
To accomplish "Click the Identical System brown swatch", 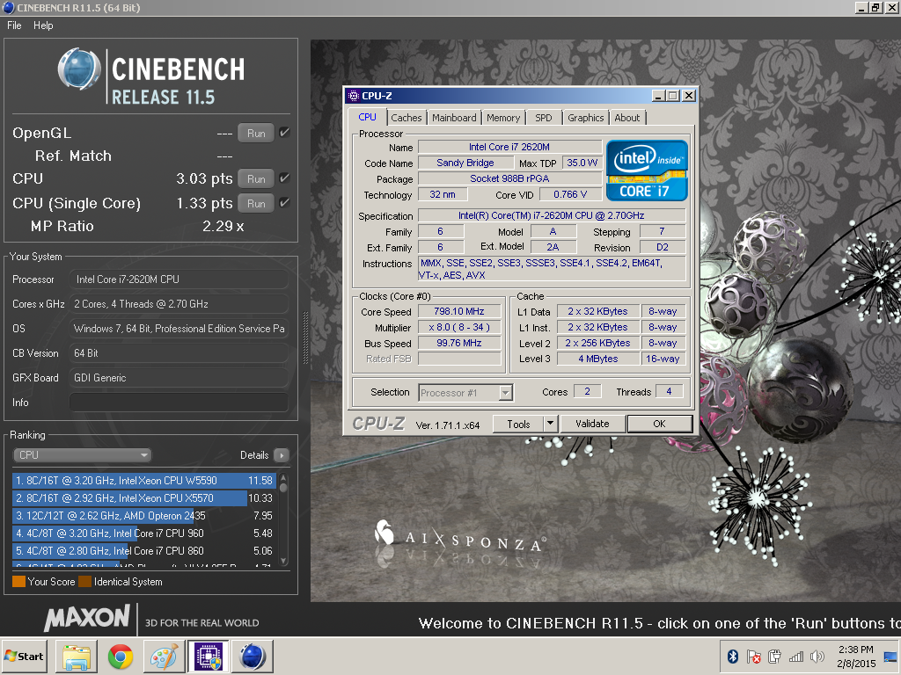I will [85, 582].
